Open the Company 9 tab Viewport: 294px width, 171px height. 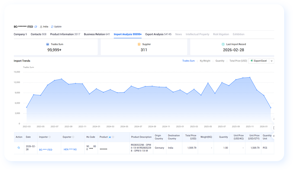[20, 34]
